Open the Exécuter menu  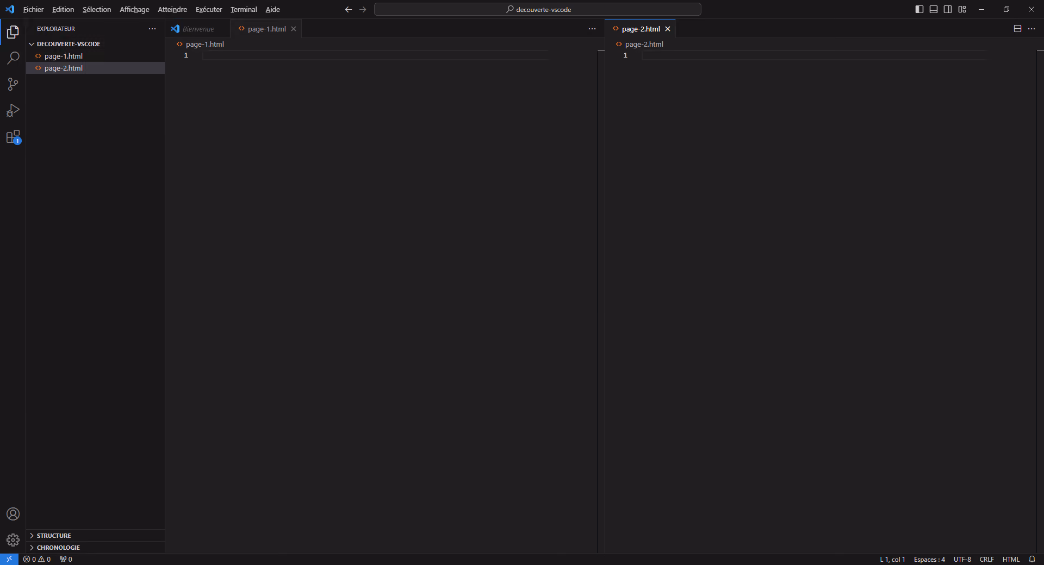point(209,9)
